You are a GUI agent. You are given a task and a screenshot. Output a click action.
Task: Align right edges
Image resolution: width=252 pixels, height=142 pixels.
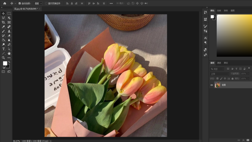click(76, 3)
